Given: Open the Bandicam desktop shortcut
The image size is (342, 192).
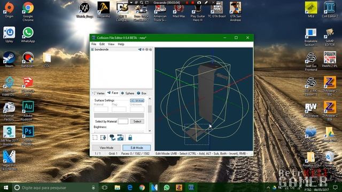Looking at the screenshot, I should (28, 59).
